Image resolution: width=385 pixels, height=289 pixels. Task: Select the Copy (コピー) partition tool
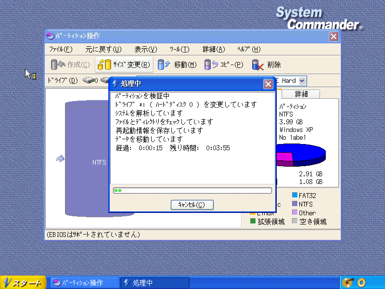pos(224,65)
